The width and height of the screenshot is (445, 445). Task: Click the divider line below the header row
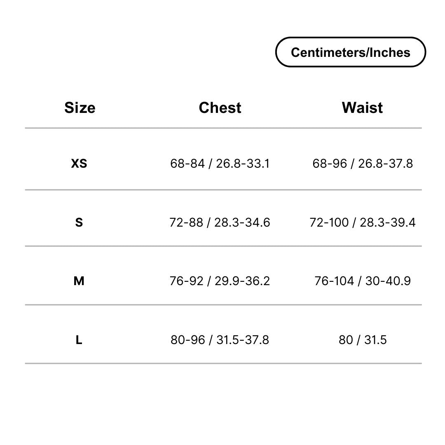(223, 128)
